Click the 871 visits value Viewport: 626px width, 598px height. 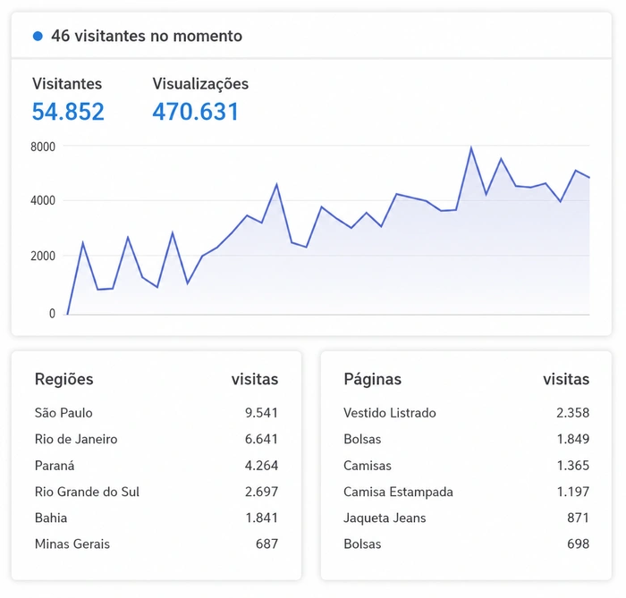pos(578,518)
